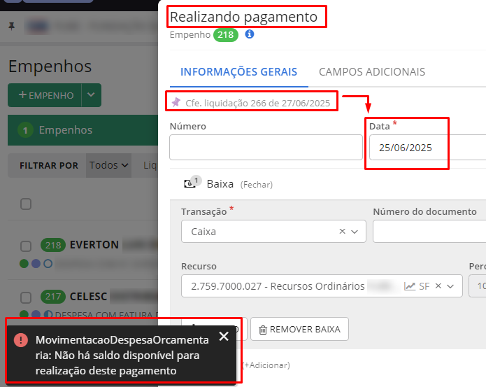Viewport: 486px width, 387px height.
Task: Click the EVERTON name in the list
Action: [x=94, y=245]
